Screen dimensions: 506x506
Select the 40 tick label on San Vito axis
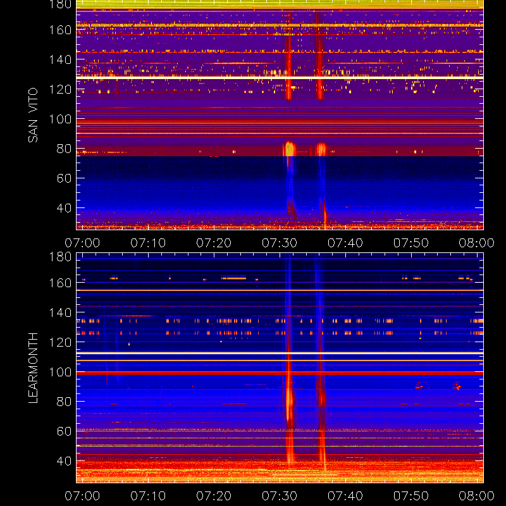(x=64, y=208)
